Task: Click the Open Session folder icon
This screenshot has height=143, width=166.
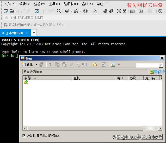Action: pyautogui.click(x=12, y=11)
